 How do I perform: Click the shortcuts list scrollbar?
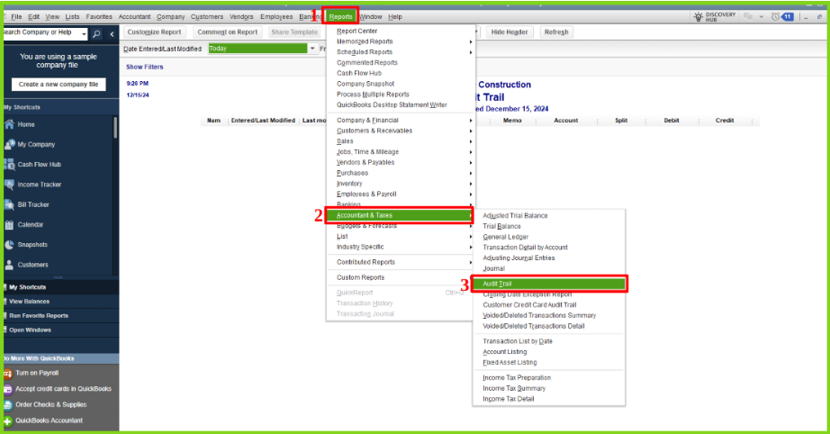(x=115, y=128)
